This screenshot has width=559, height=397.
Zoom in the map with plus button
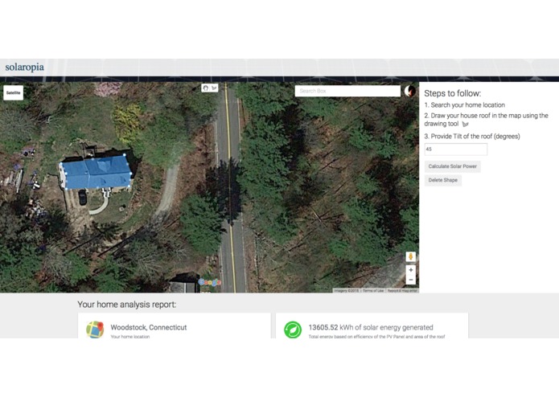[x=411, y=270]
